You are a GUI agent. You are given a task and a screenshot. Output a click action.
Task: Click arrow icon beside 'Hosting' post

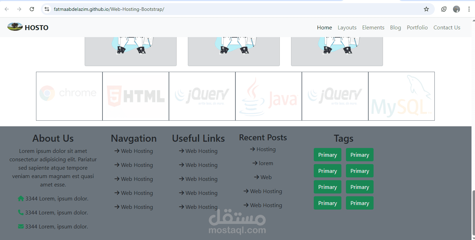[x=253, y=149]
